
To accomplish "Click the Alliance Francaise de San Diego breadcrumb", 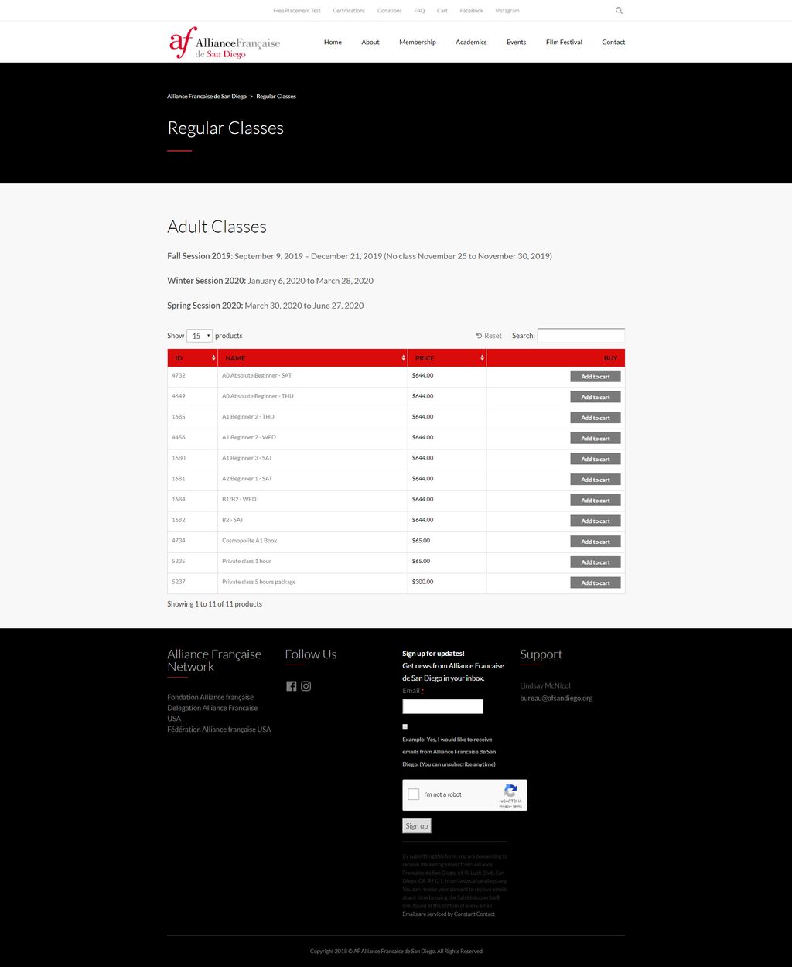I will pos(207,97).
